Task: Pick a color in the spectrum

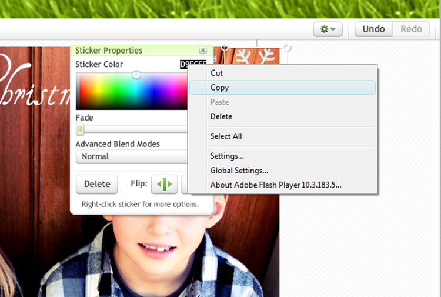Action: [x=132, y=91]
